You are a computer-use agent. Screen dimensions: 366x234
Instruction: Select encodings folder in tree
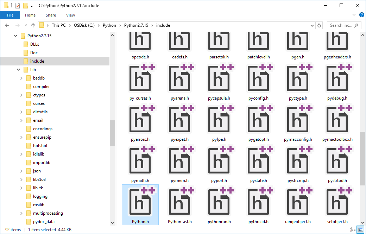(43, 129)
